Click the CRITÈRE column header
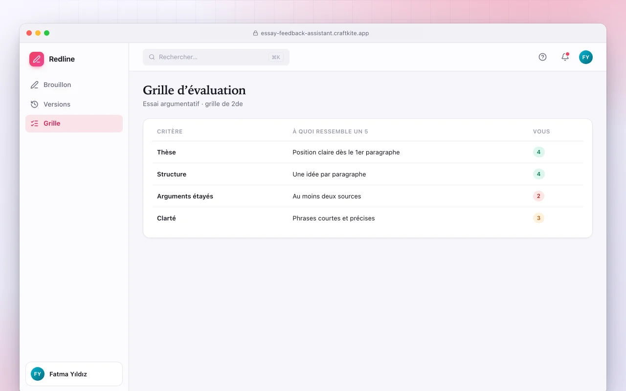 tap(170, 131)
